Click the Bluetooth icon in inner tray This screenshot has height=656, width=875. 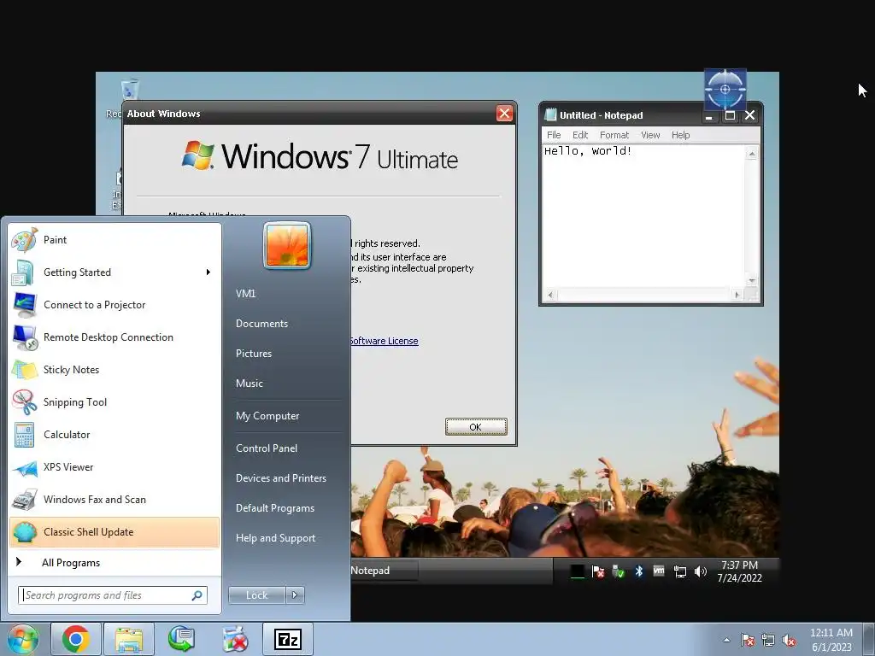pyautogui.click(x=639, y=571)
